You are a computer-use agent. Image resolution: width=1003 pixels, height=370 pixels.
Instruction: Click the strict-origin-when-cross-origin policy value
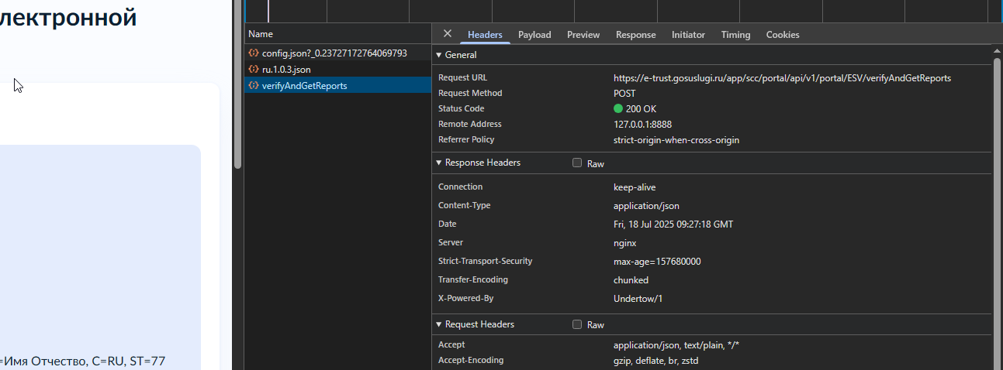(x=676, y=140)
